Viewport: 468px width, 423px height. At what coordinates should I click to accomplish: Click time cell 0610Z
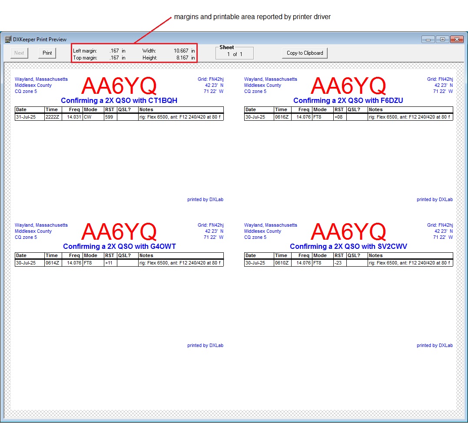[x=282, y=263]
